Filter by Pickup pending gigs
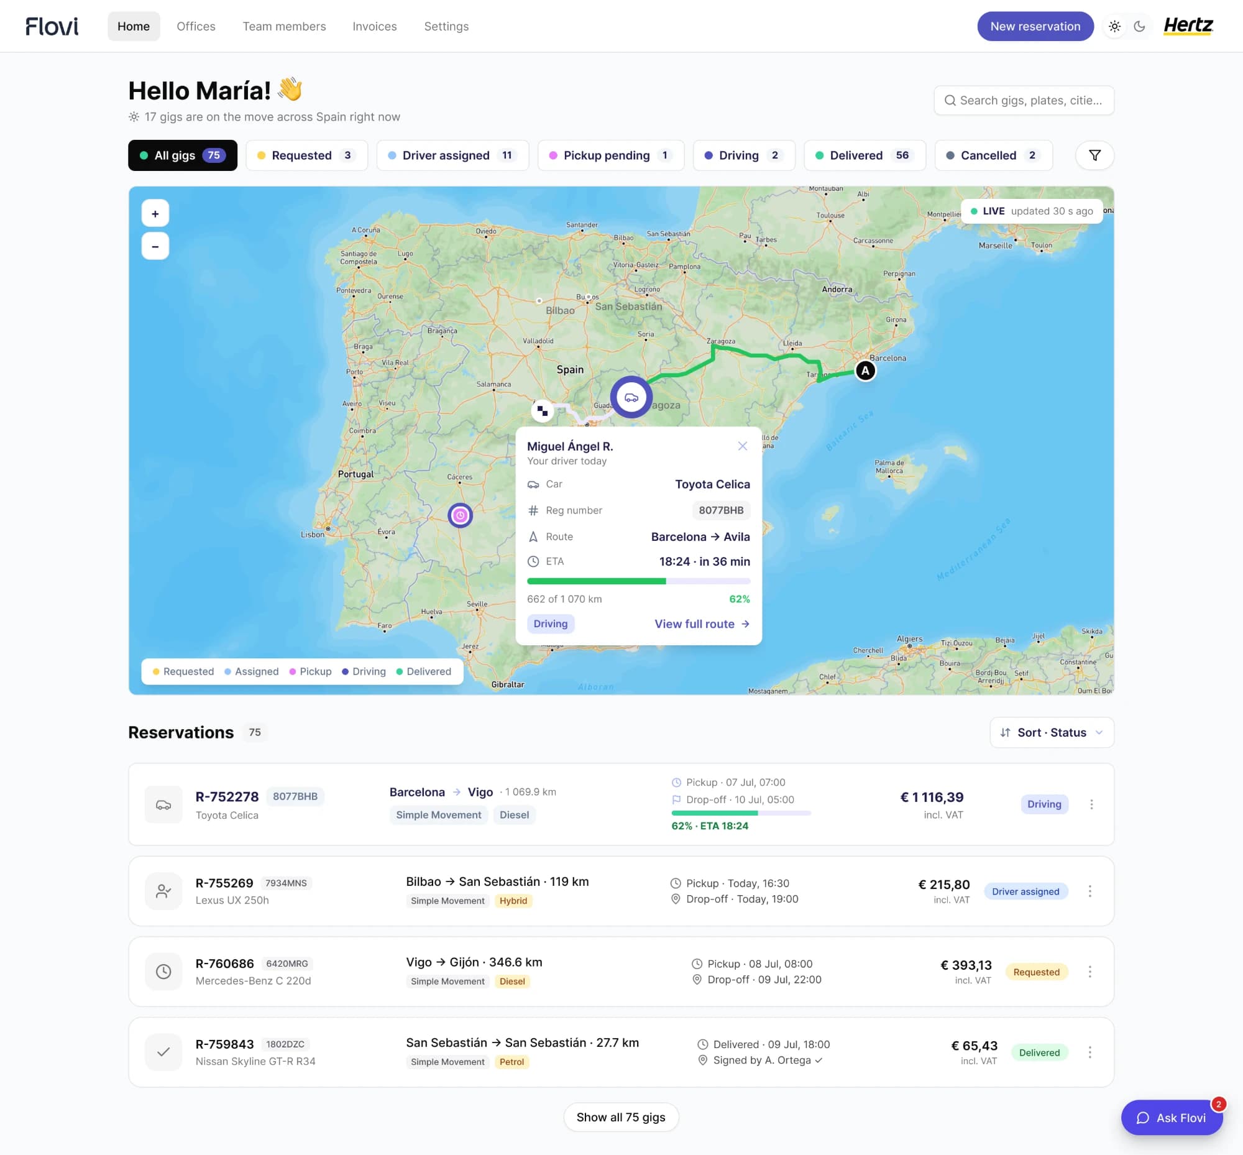This screenshot has width=1243, height=1155. pyautogui.click(x=610, y=155)
